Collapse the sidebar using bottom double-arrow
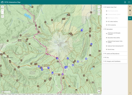The height and width of the screenshot is (95, 132). coord(130,93)
